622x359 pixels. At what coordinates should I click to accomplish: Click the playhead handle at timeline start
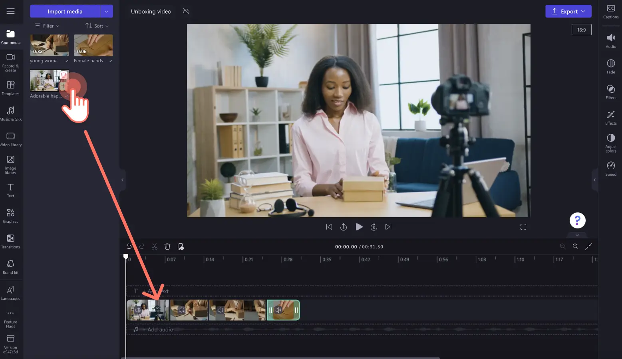(x=126, y=257)
